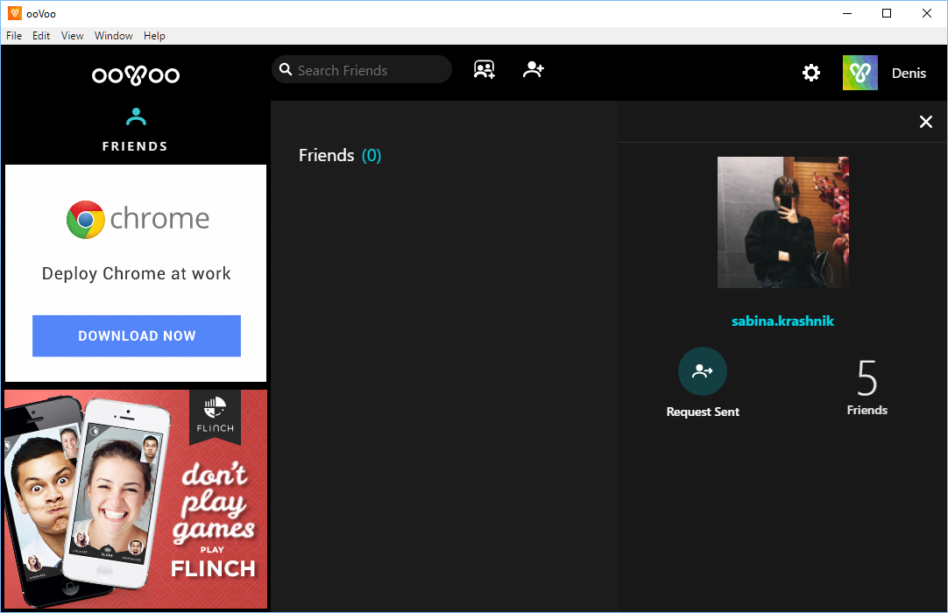Click the FRIENDS sidebar label
Image resolution: width=948 pixels, height=613 pixels.
tap(135, 146)
